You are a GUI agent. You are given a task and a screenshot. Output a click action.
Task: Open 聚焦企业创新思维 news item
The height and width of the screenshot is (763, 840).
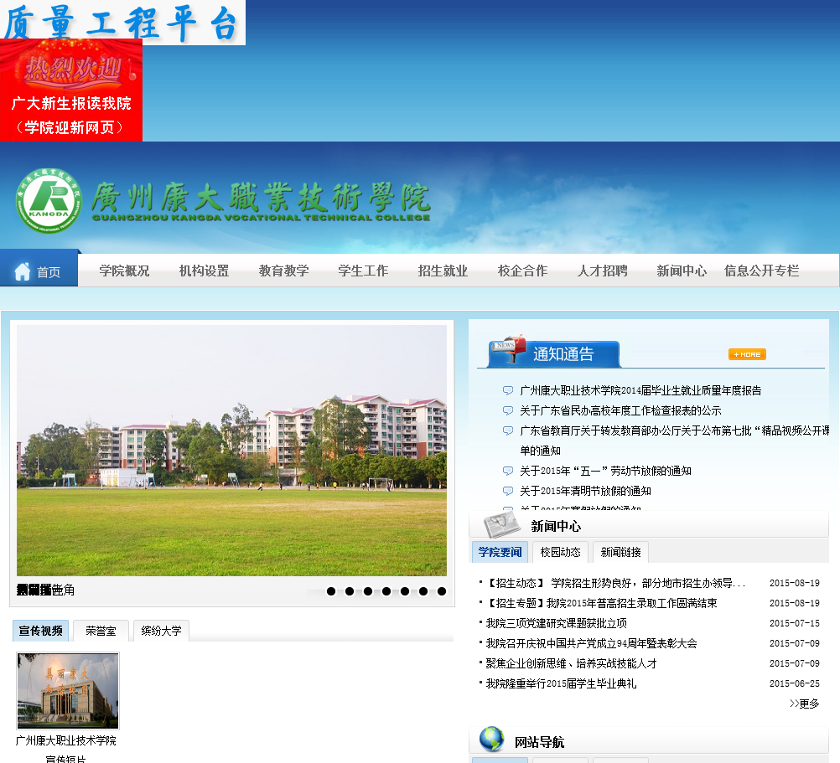pos(571,663)
